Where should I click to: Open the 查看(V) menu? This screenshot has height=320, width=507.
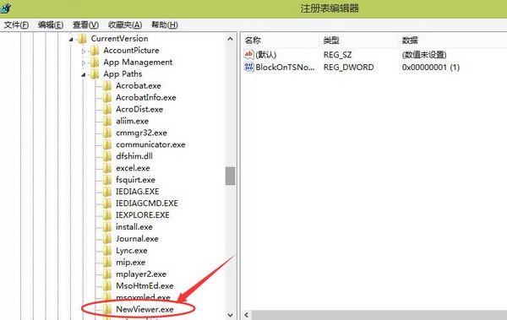click(x=85, y=24)
